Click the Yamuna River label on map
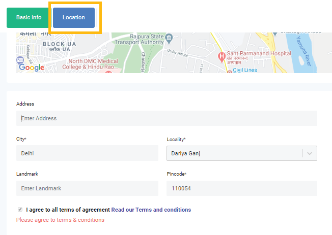 (x=303, y=51)
